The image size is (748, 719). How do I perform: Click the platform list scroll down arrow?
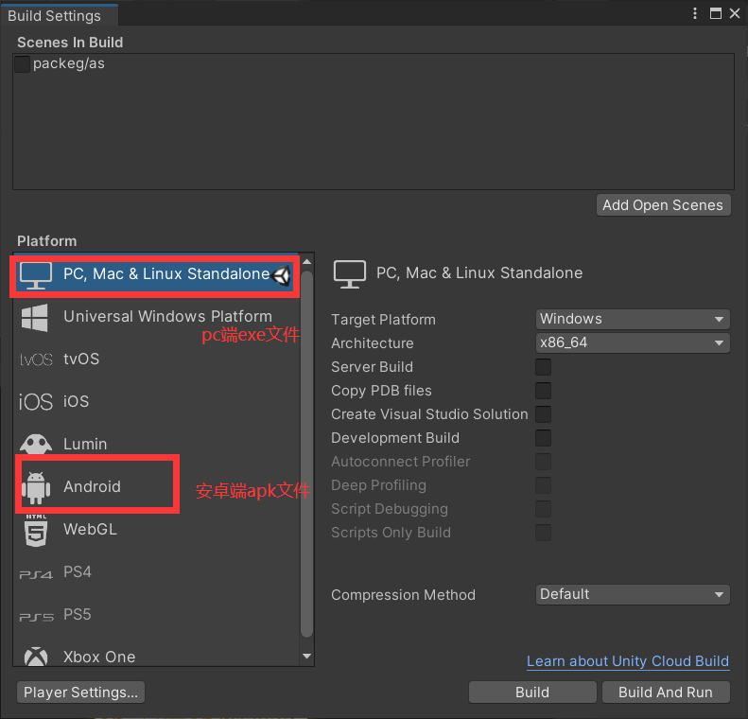tap(306, 656)
